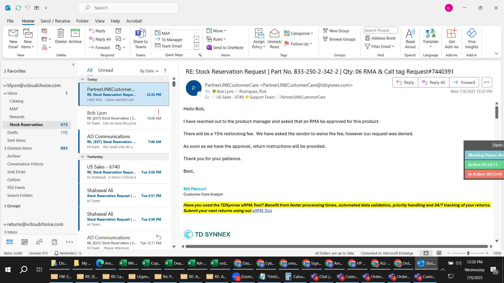
Task: Click Send to OneNote
Action: (225, 47)
